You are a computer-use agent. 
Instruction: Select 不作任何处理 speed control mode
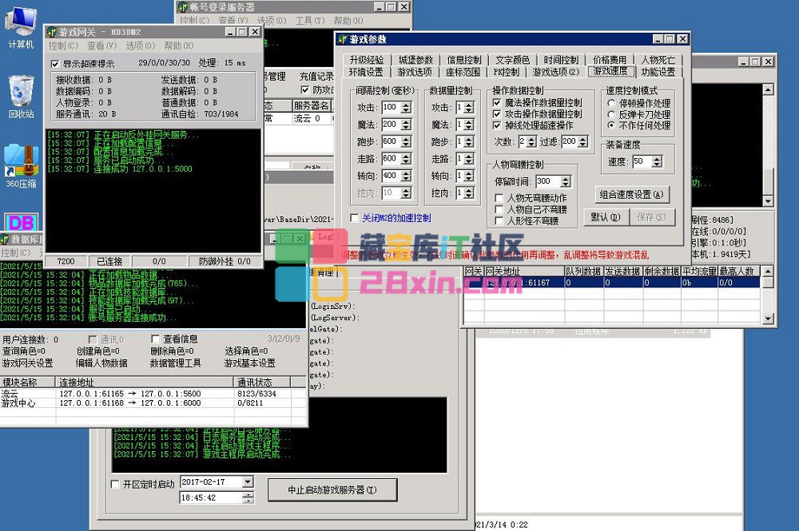point(611,125)
